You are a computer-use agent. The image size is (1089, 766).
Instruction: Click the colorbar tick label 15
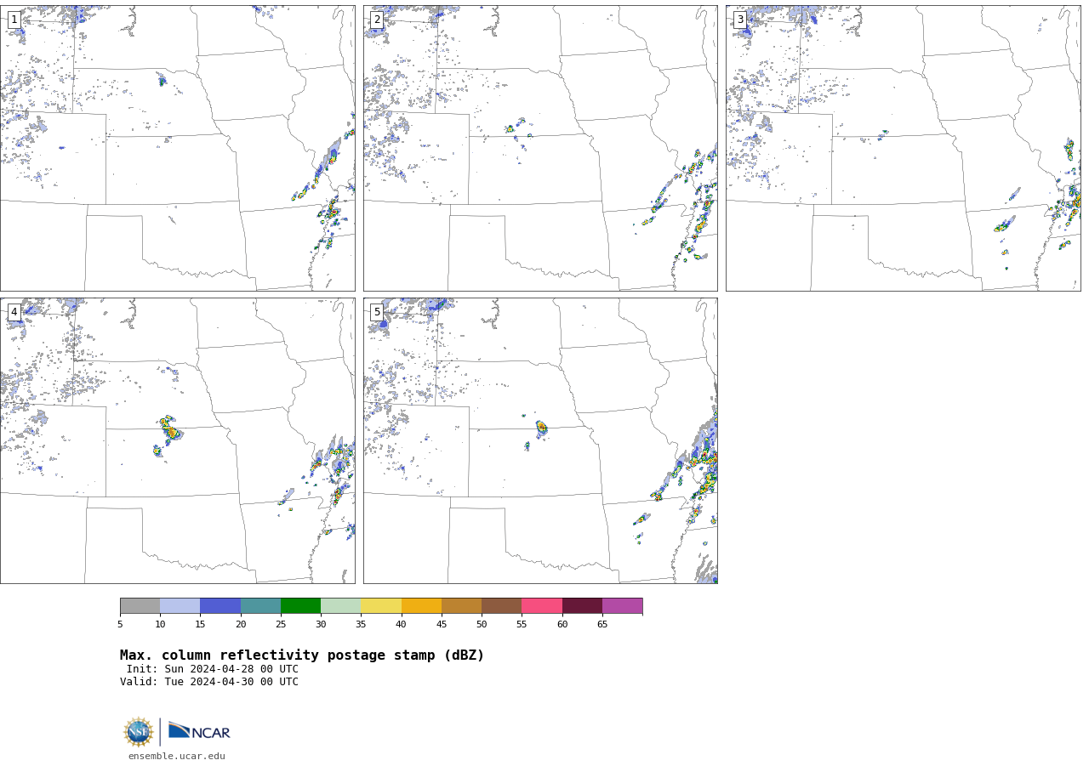(200, 625)
